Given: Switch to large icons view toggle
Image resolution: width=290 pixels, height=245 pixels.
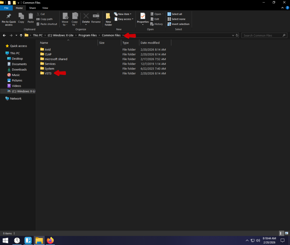Looking at the screenshot, I should [x=286, y=233].
